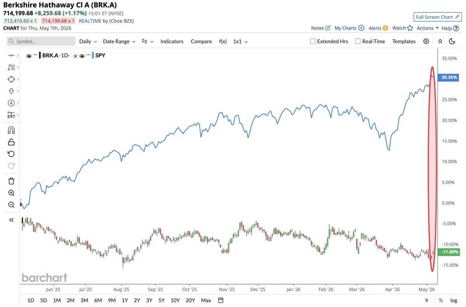
Task: Open the Templates menu
Action: pyautogui.click(x=404, y=41)
